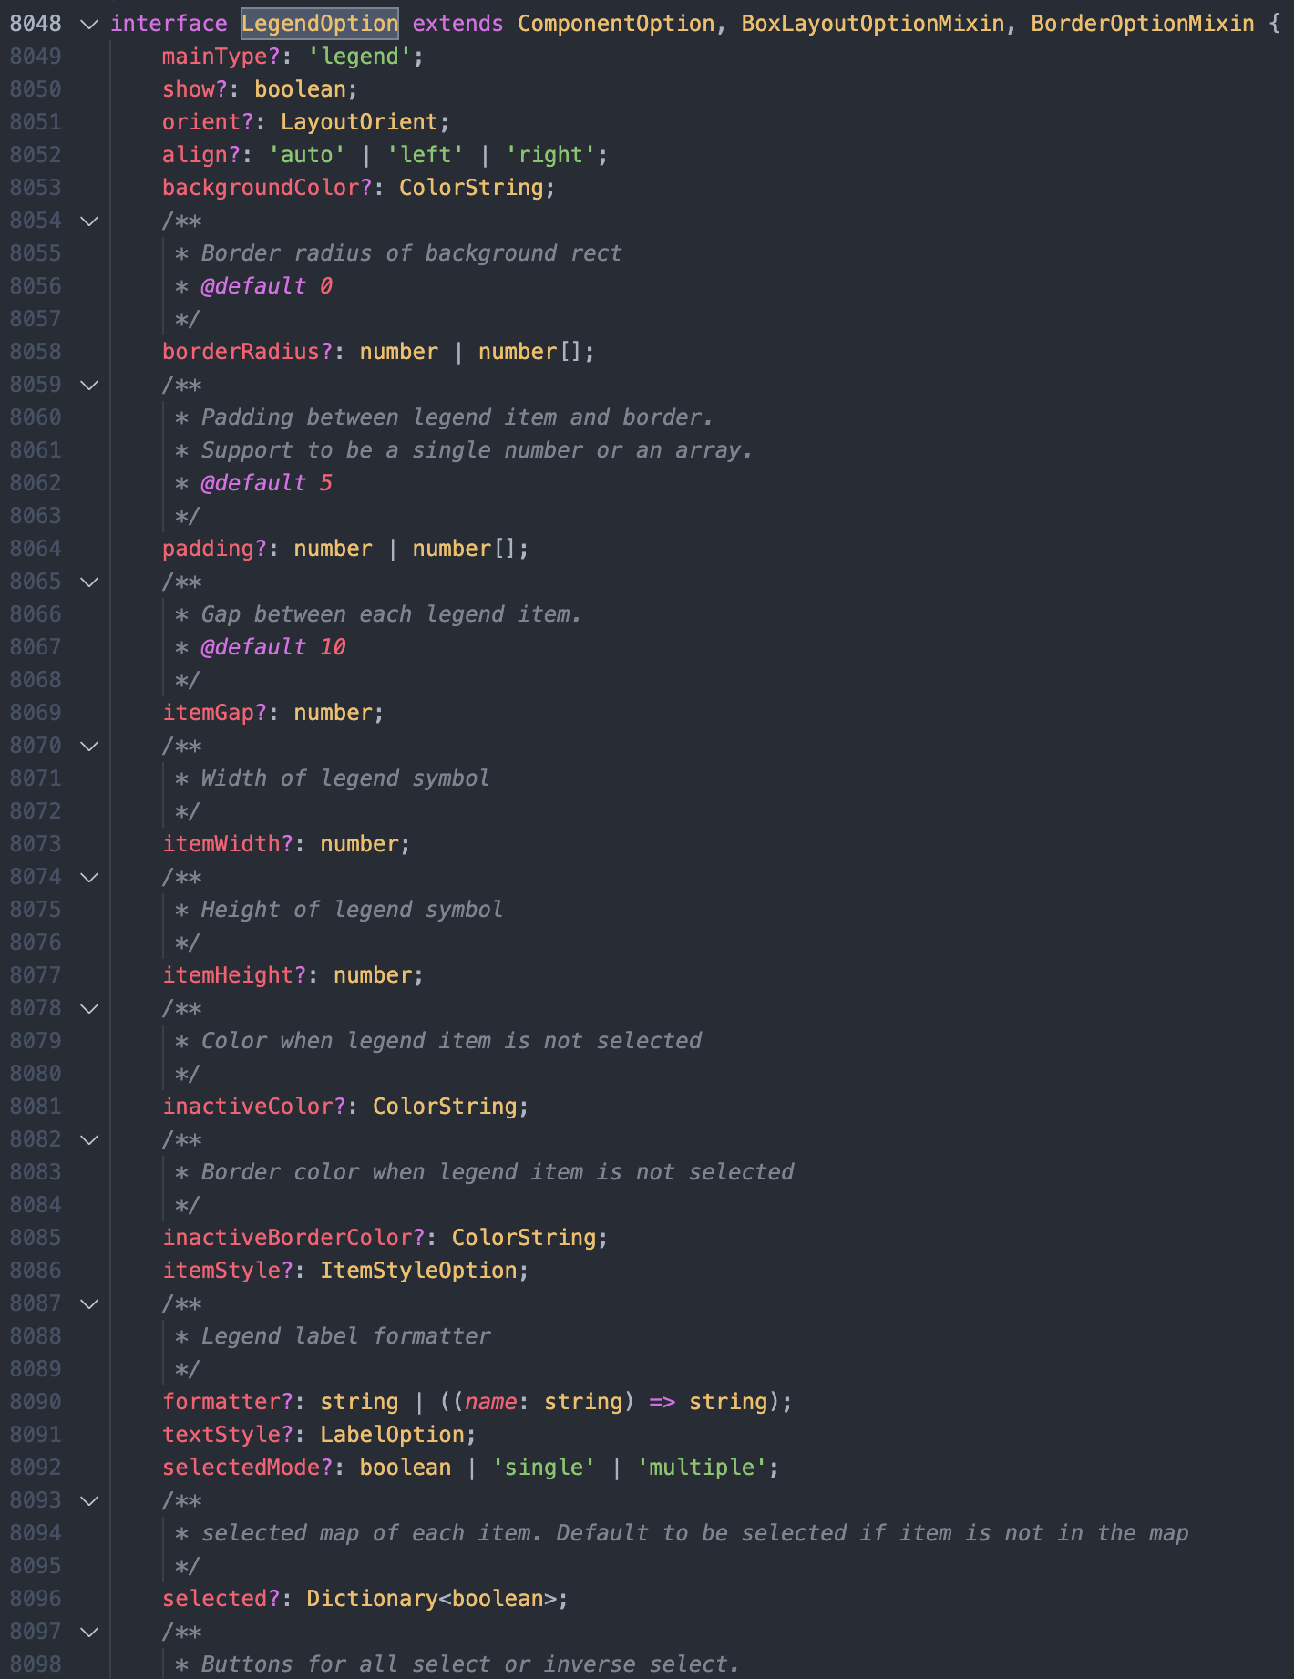
Task: Click the 'right' string in align line
Action: pos(550,155)
